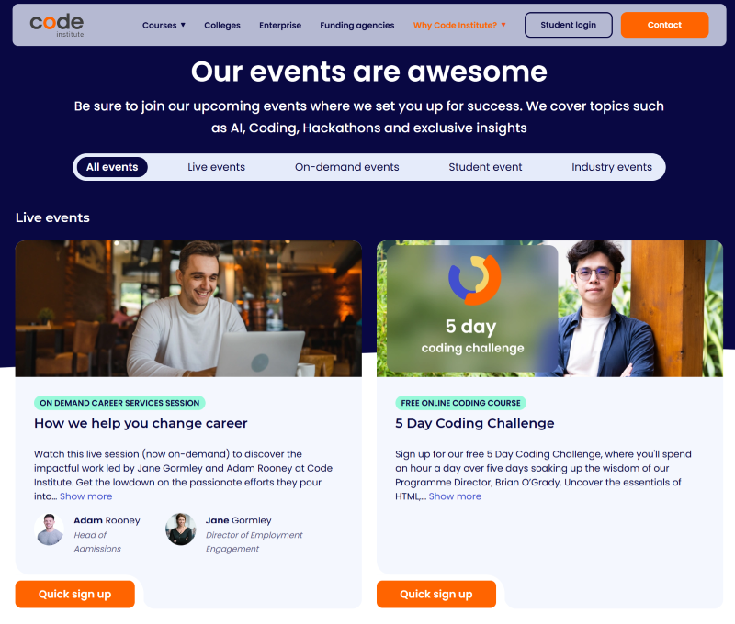Open the Enterprise nav link
This screenshot has height=624, width=735.
(280, 26)
